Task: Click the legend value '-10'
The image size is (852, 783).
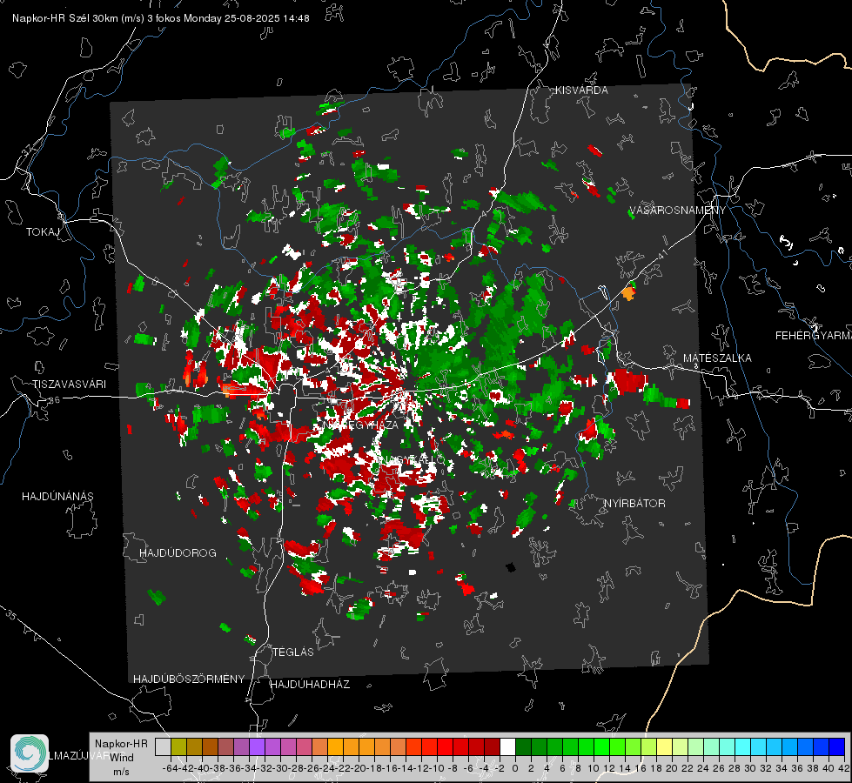Action: click(x=436, y=768)
